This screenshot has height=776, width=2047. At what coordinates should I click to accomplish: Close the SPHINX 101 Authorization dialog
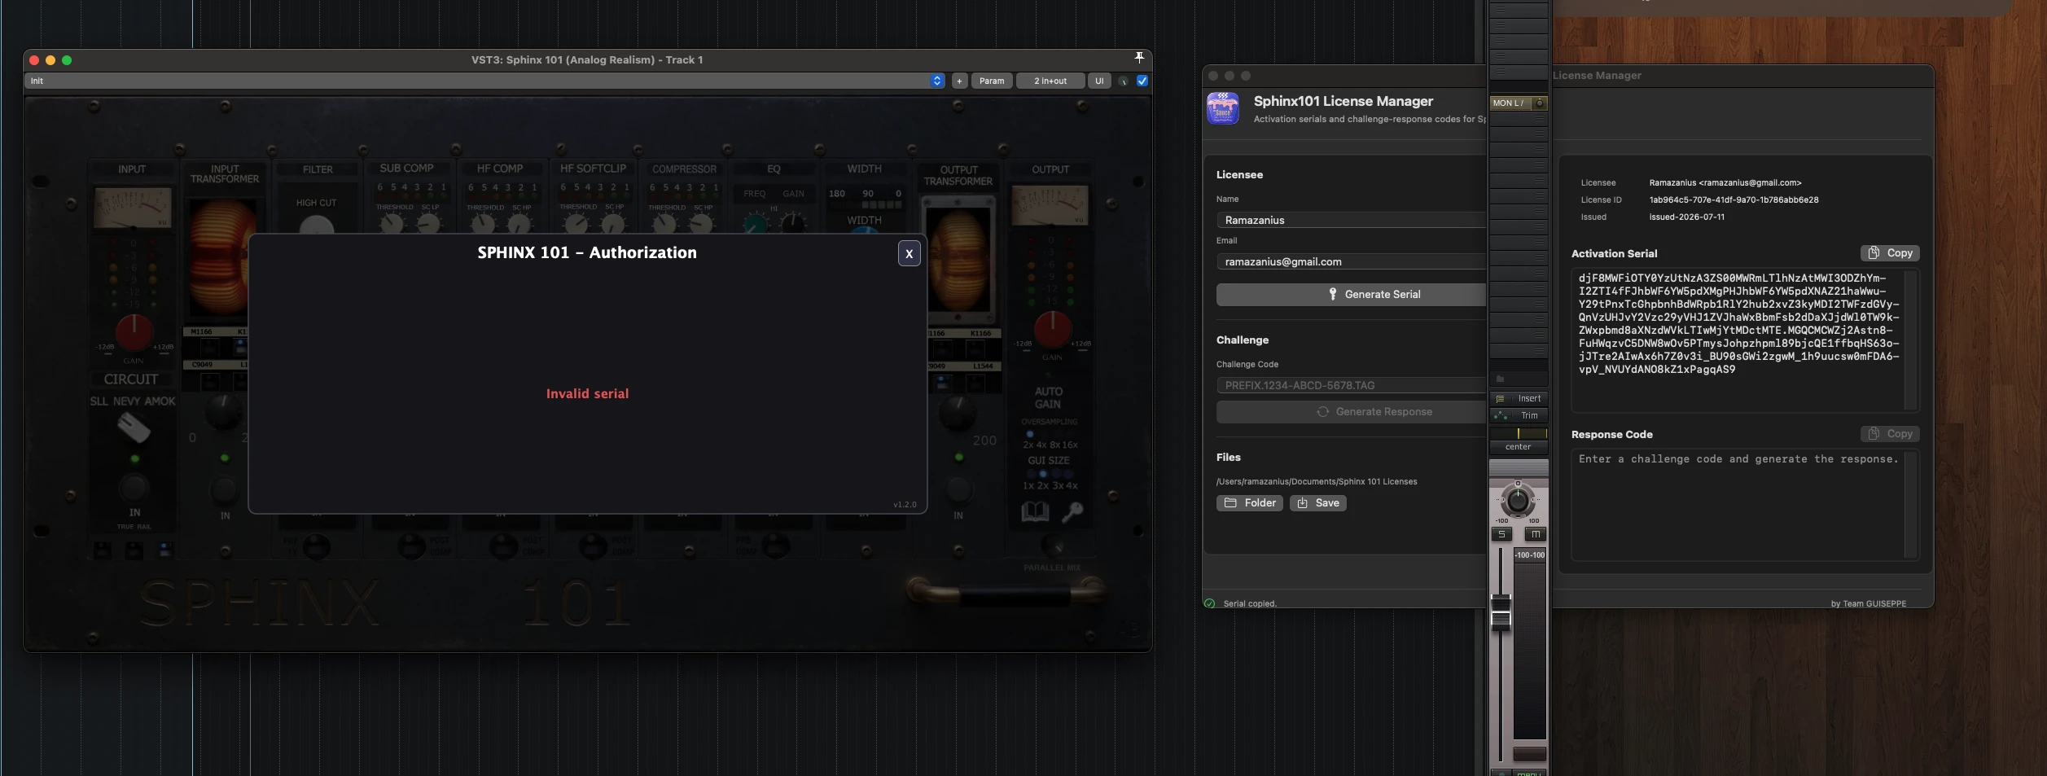click(910, 253)
